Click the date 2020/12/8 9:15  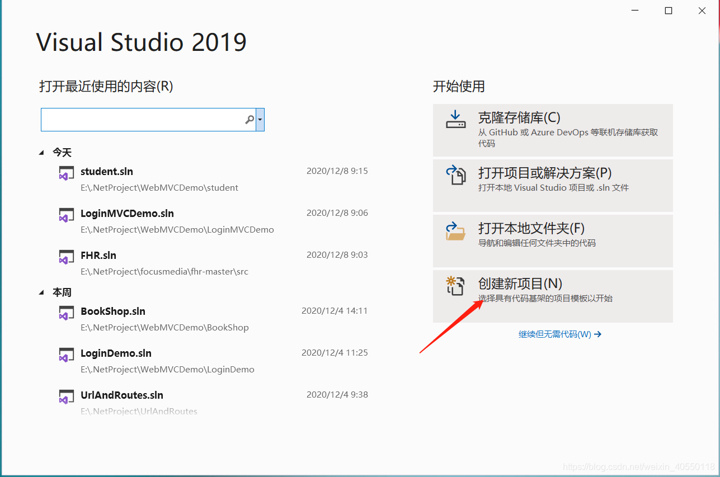coord(337,171)
